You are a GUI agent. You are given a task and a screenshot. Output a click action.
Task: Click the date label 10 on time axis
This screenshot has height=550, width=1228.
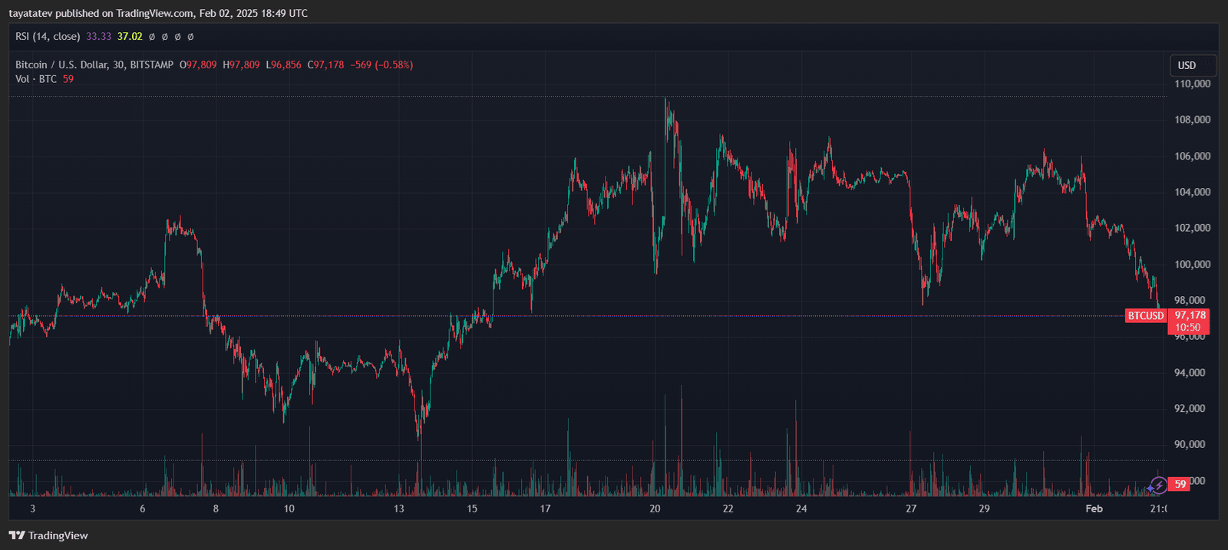289,509
